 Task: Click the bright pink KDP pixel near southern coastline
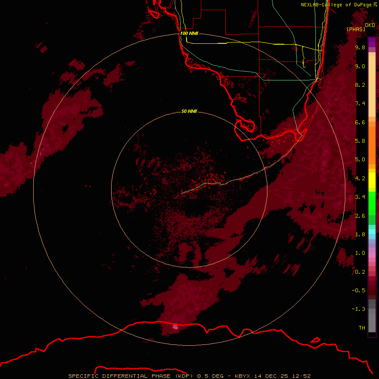pyautogui.click(x=176, y=327)
